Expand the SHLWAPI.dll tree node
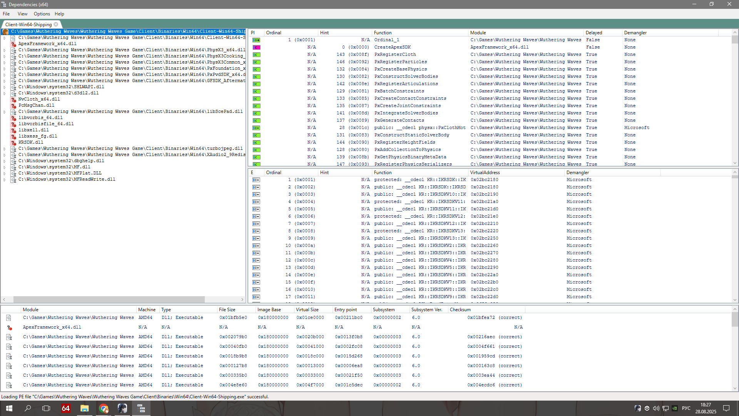 5,87
